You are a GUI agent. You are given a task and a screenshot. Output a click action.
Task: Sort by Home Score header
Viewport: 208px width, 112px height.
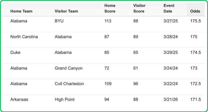[x=110, y=8]
